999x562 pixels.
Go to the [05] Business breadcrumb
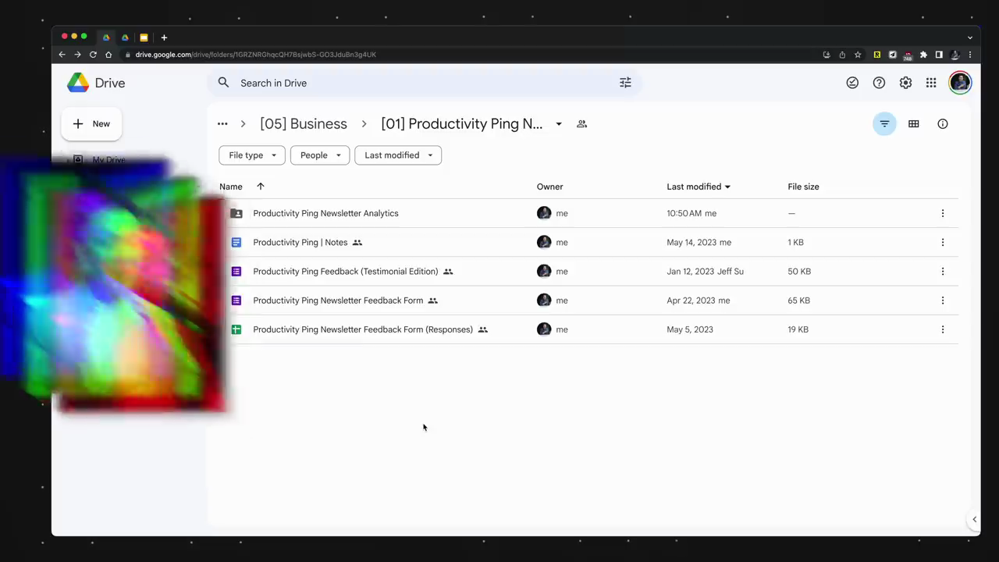pyautogui.click(x=304, y=124)
